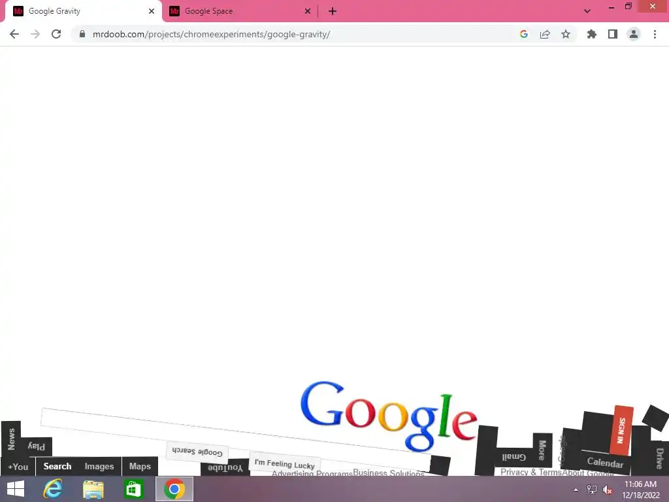Expand the tab search chevron

[587, 11]
